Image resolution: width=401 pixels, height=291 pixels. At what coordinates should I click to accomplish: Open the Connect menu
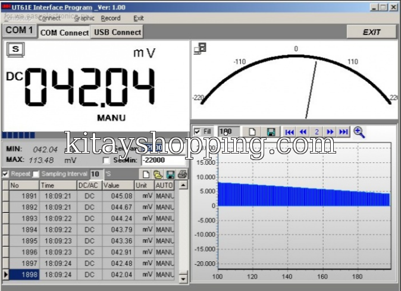49,18
